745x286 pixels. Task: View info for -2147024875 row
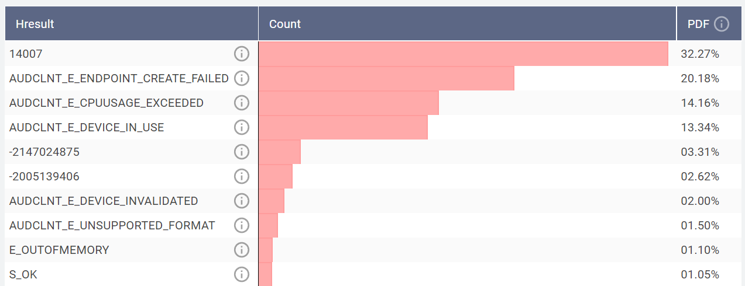coord(242,152)
